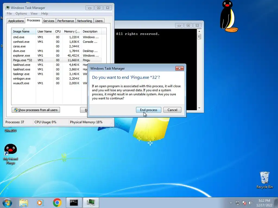Select the taskhost.exe row using 4,640 K
The height and width of the screenshot is (208, 278).
[x=49, y=65]
